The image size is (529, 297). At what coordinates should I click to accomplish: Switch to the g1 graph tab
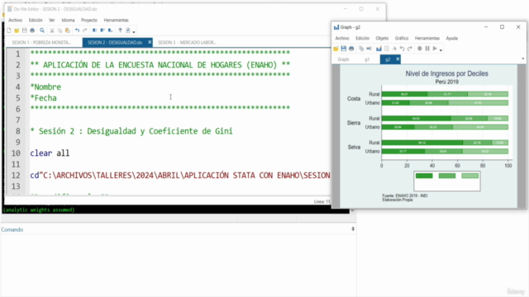coord(367,59)
